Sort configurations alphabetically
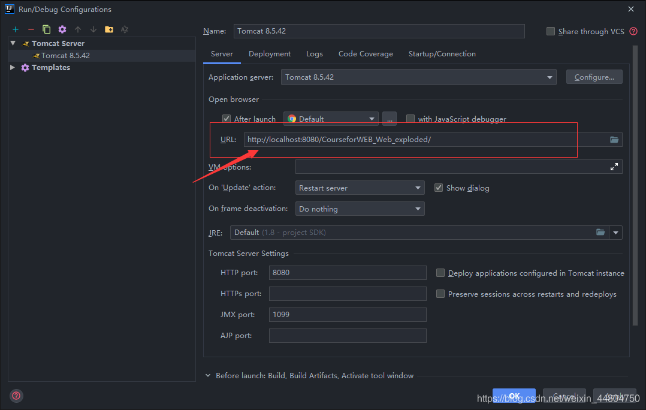Image resolution: width=646 pixels, height=410 pixels. tap(125, 29)
